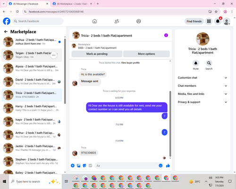Expand Privacy & support section
This screenshot has height=189, width=236.
pos(202,102)
